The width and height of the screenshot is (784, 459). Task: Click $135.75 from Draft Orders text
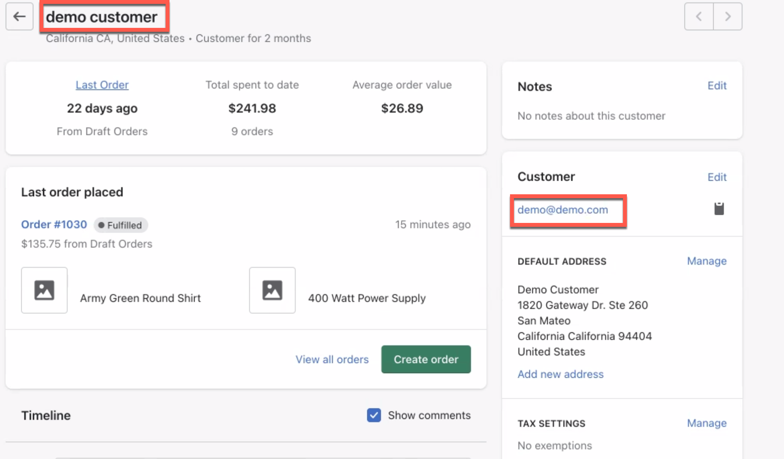pos(87,244)
